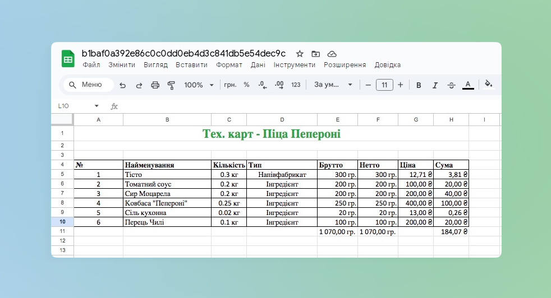The height and width of the screenshot is (298, 551).
Task: Star this spreadsheet document
Action: [x=300, y=54]
